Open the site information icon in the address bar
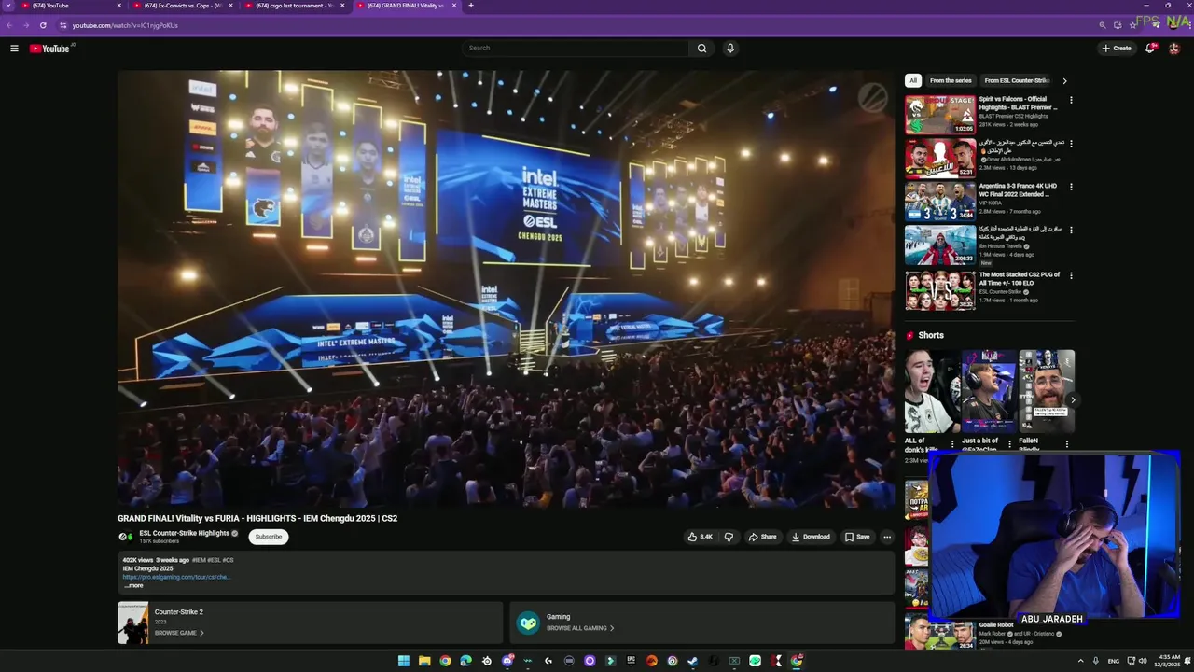This screenshot has width=1194, height=672. click(63, 25)
